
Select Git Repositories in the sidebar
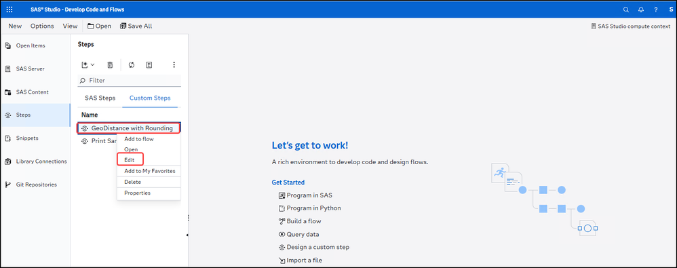pos(35,185)
